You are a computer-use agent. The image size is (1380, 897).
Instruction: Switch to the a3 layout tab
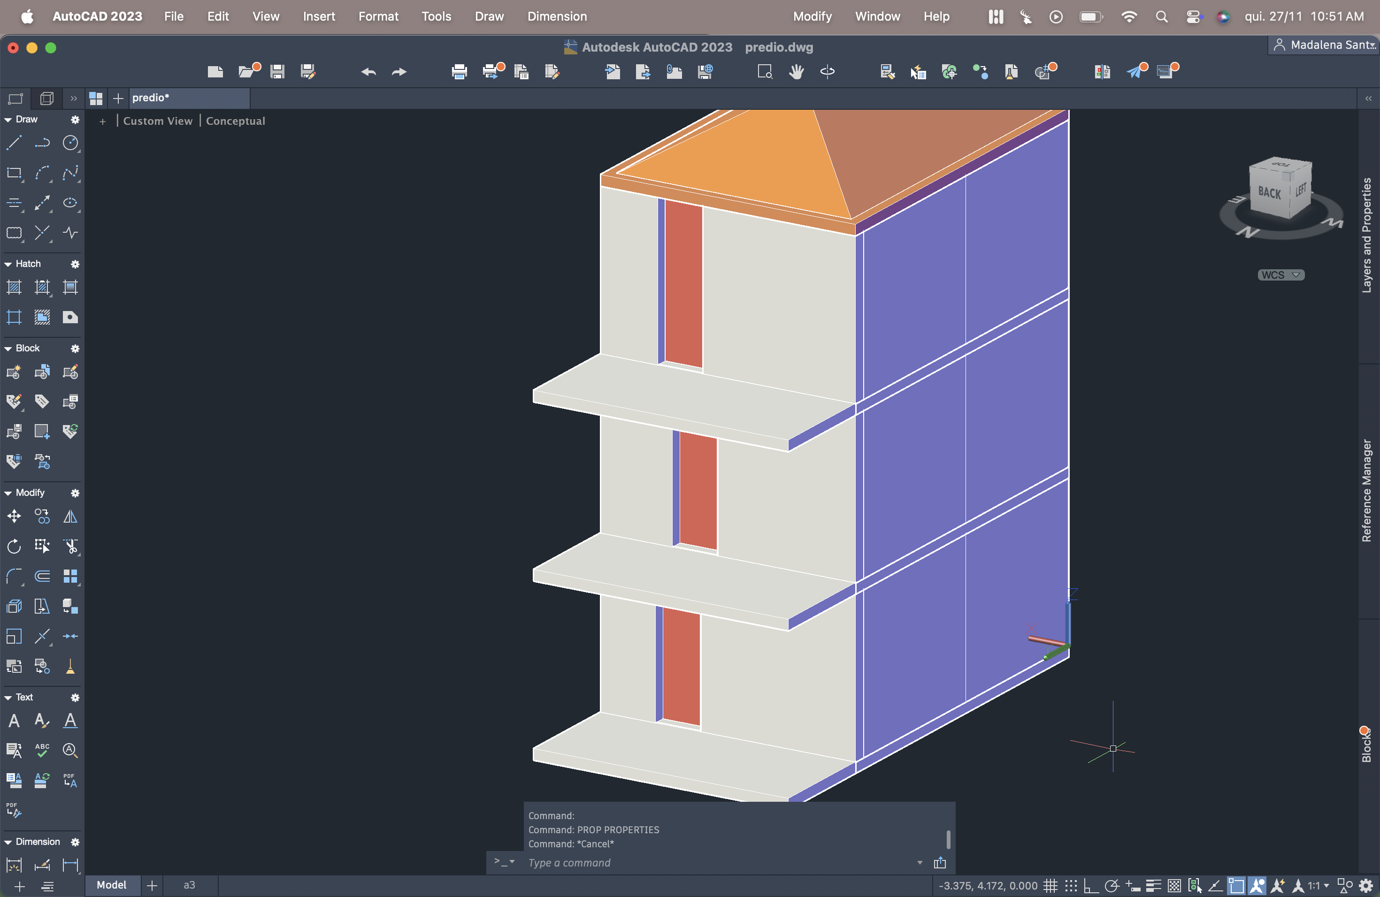[189, 885]
